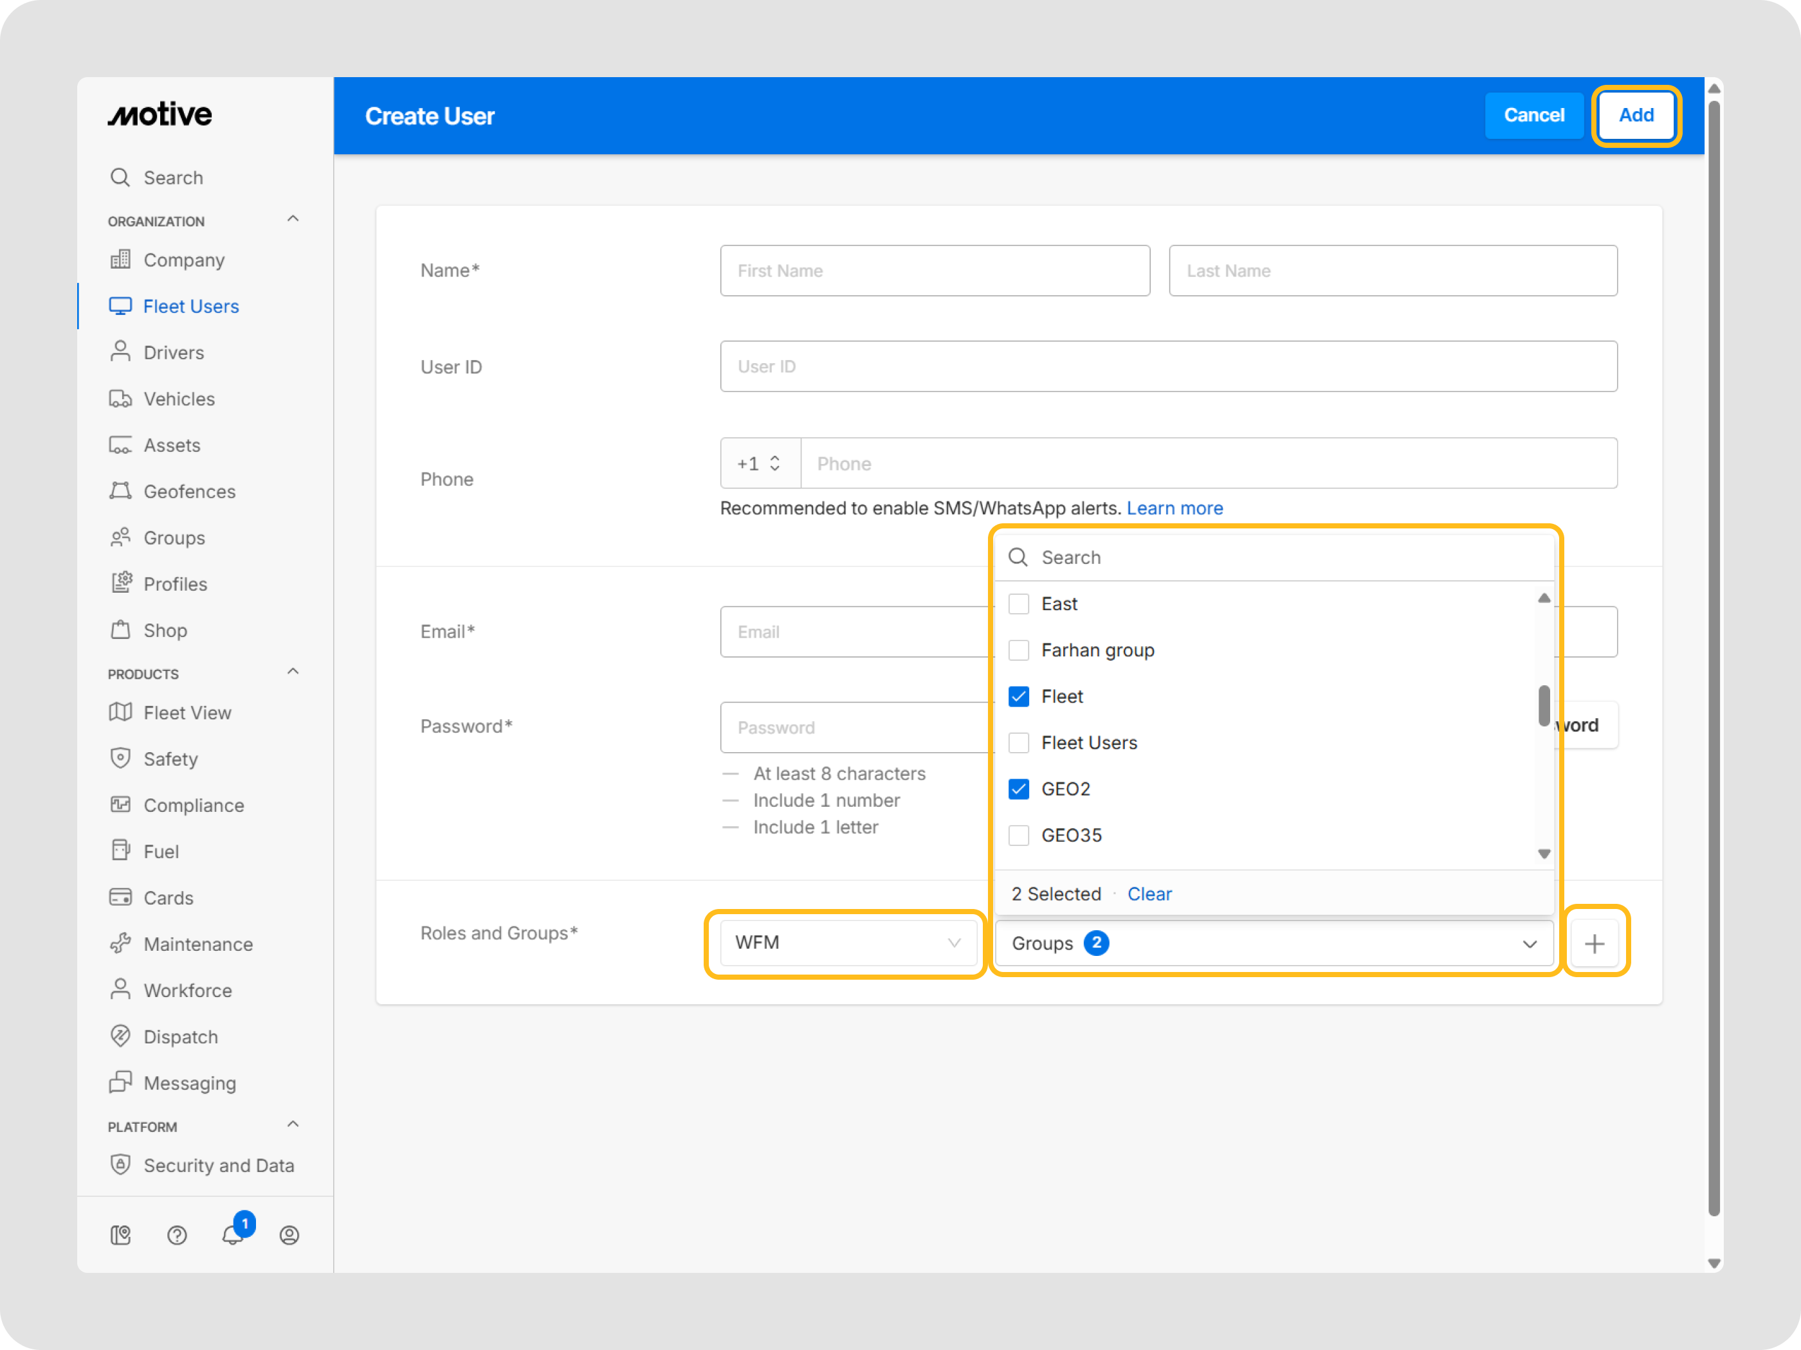Check the Farhan group checkbox
1801x1350 pixels.
coord(1019,650)
